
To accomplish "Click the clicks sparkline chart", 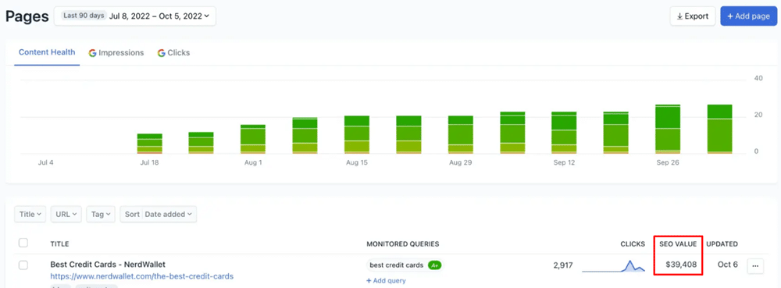I will click(x=614, y=265).
